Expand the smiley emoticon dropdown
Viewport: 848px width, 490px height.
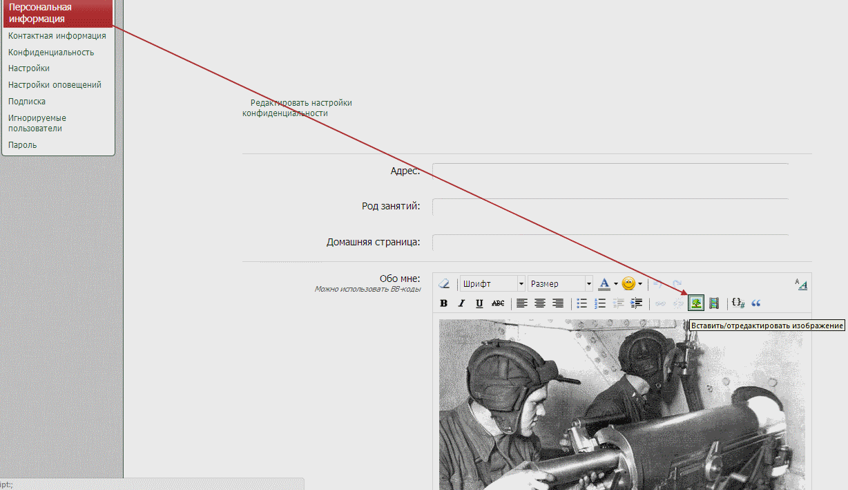click(640, 284)
